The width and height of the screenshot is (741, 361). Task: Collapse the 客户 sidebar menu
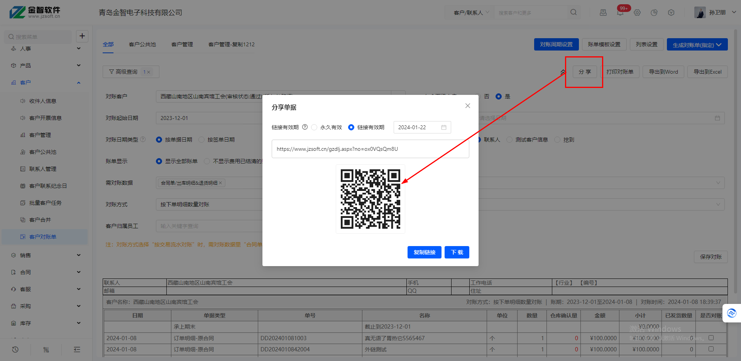[x=46, y=83]
